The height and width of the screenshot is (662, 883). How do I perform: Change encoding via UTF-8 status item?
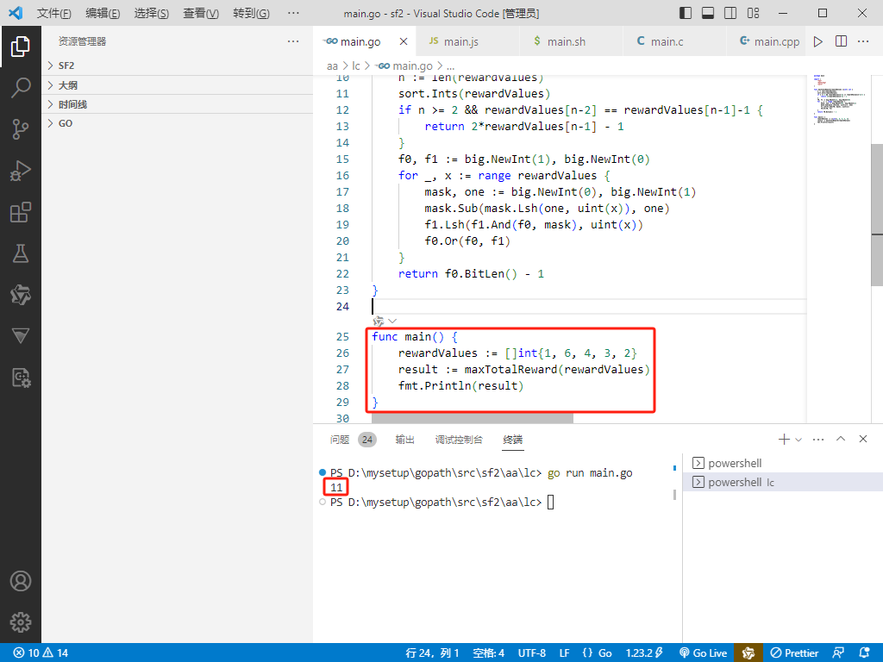[532, 653]
